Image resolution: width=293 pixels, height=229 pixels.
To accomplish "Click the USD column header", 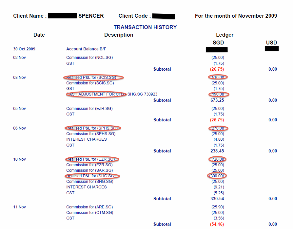I will [271, 43].
